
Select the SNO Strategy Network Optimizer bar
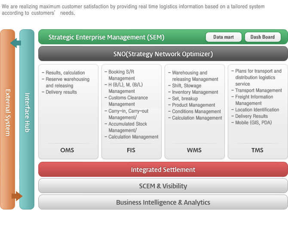[x=163, y=54]
